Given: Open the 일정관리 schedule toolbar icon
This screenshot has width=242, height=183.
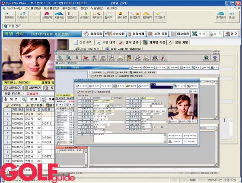Looking at the screenshot, I should tap(72, 16).
